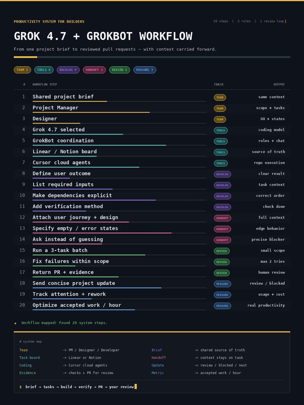Click the Task board label in system map
The image size is (304, 405).
[29, 358]
